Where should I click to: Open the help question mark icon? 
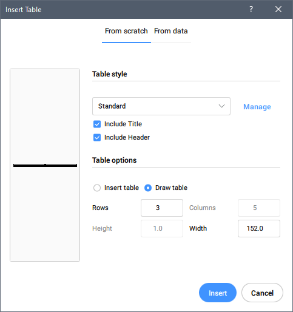click(251, 9)
